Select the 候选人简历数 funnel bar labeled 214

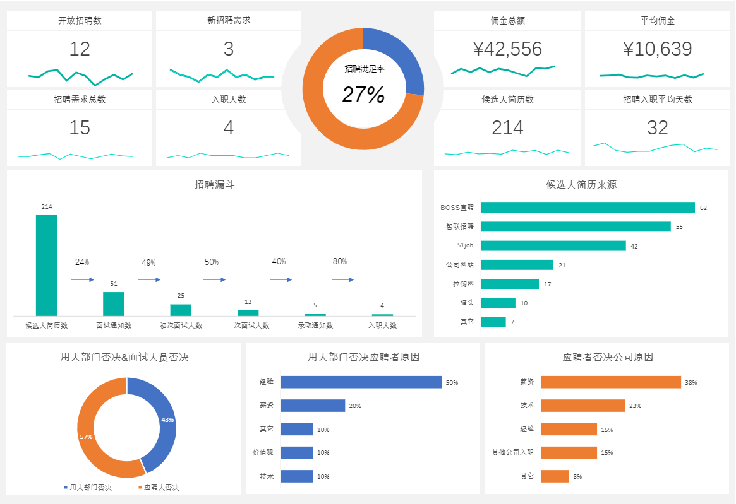[47, 265]
